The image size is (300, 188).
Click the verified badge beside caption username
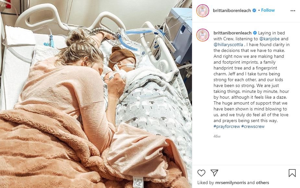click(255, 33)
